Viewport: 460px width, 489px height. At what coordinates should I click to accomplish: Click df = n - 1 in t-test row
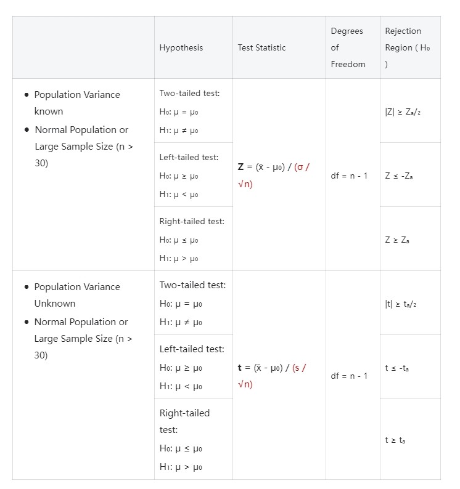click(x=349, y=376)
